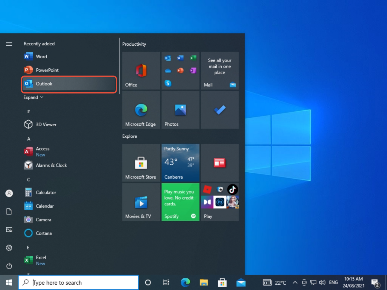Click the Productivity group header
This screenshot has width=387, height=290.
[x=134, y=44]
